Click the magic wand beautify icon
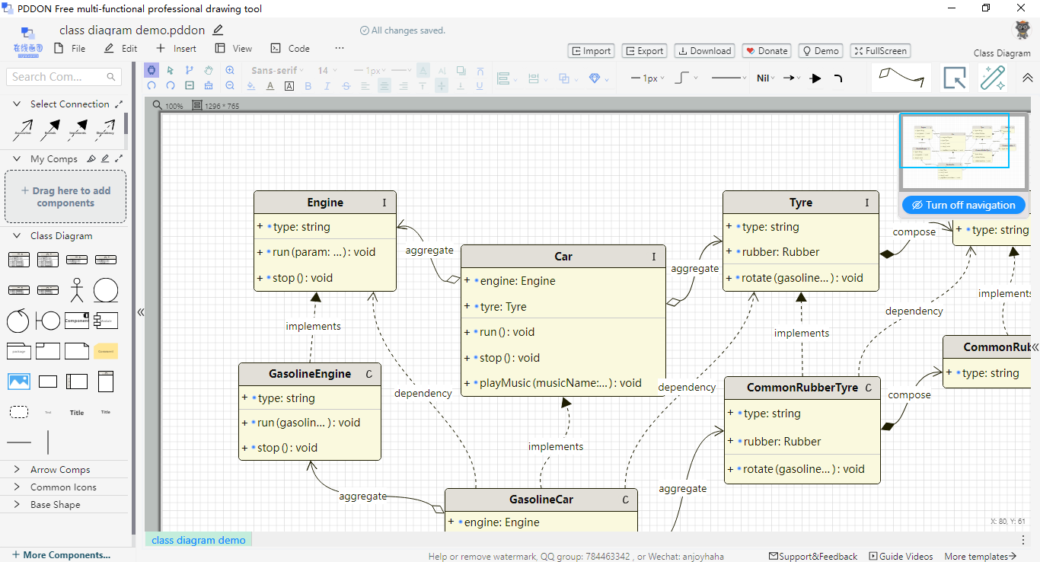The width and height of the screenshot is (1040, 562). [992, 78]
